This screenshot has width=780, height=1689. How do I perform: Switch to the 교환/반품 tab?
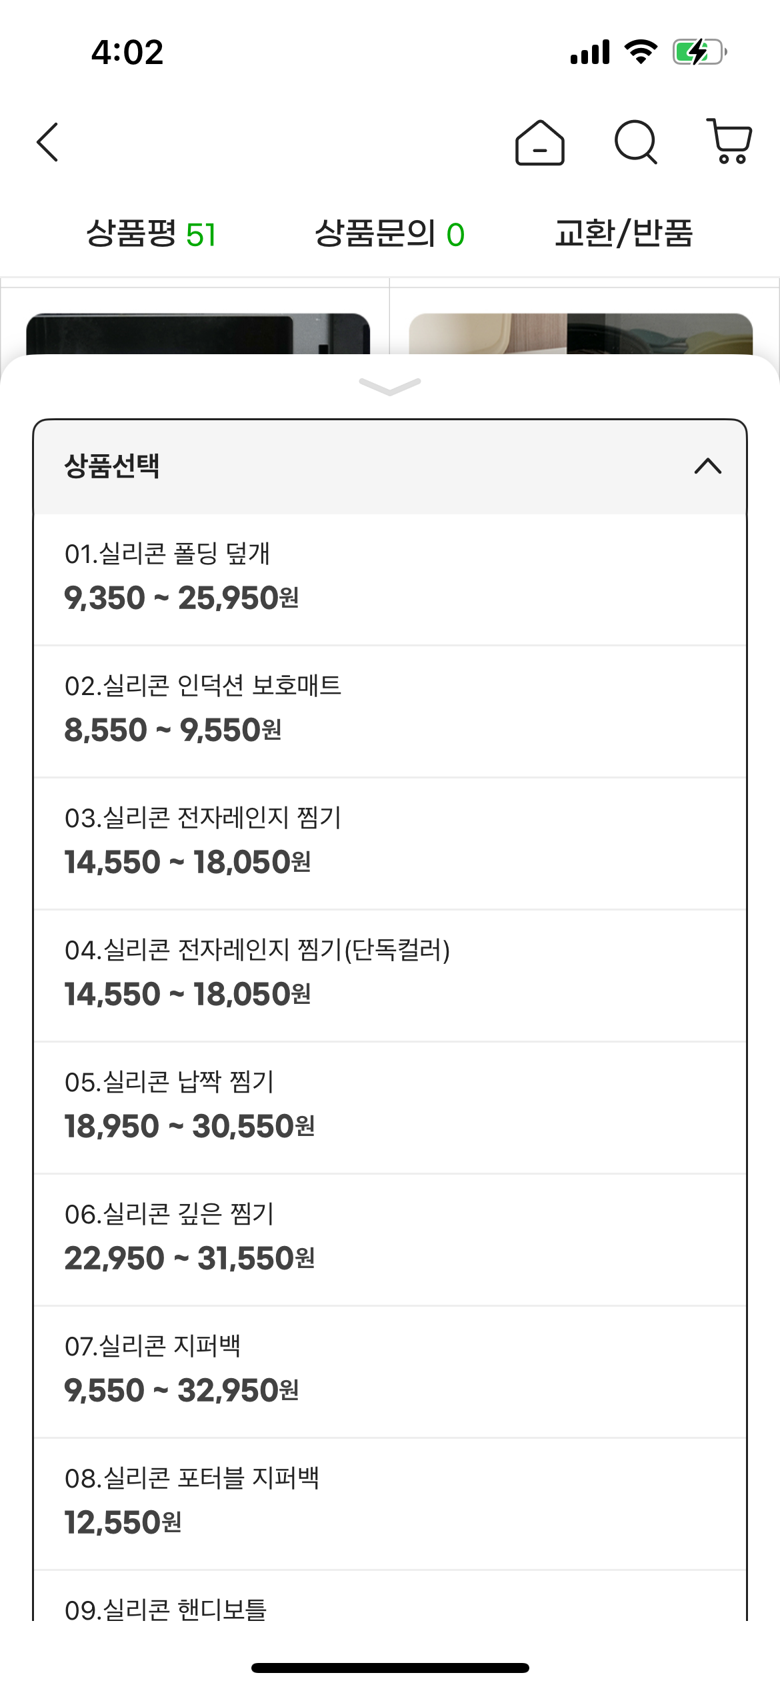624,234
